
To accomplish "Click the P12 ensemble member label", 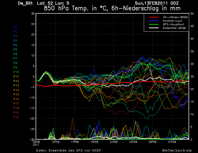I will click(16, 81).
